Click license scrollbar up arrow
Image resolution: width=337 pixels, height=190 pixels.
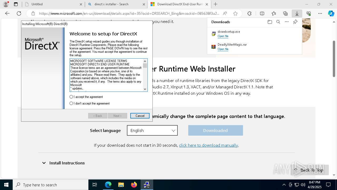click(145, 61)
